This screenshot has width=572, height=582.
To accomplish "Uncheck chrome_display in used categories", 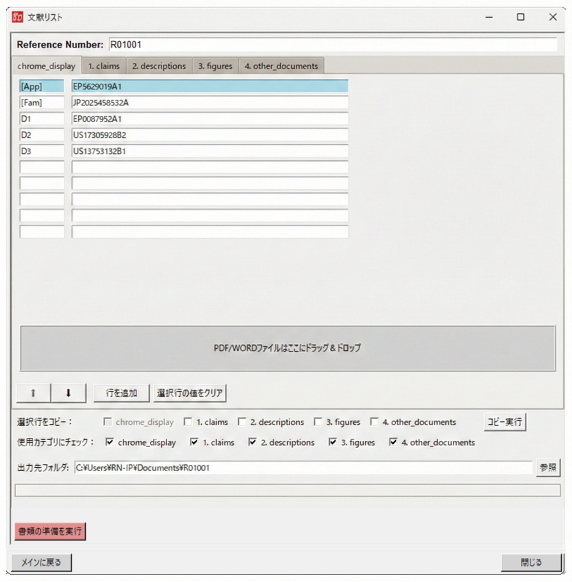I will [x=109, y=442].
